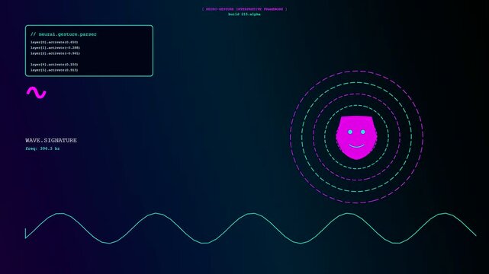Click the magenta smiling mask face
The image size is (489, 274).
[x=356, y=138]
